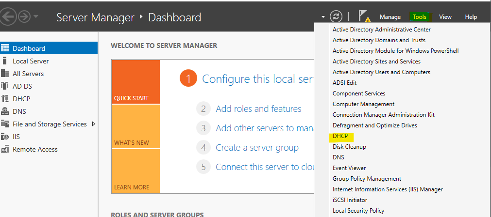491x217 pixels.
Task: Expand File and Storage Services arrow
Action: pyautogui.click(x=93, y=124)
